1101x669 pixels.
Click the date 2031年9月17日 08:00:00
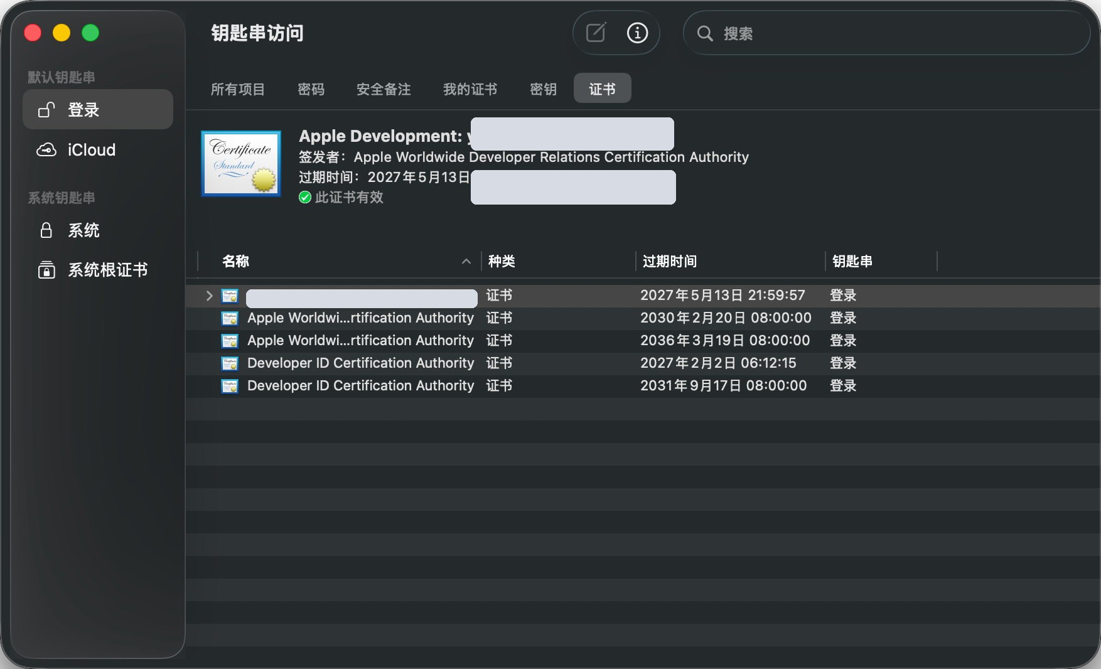point(724,386)
